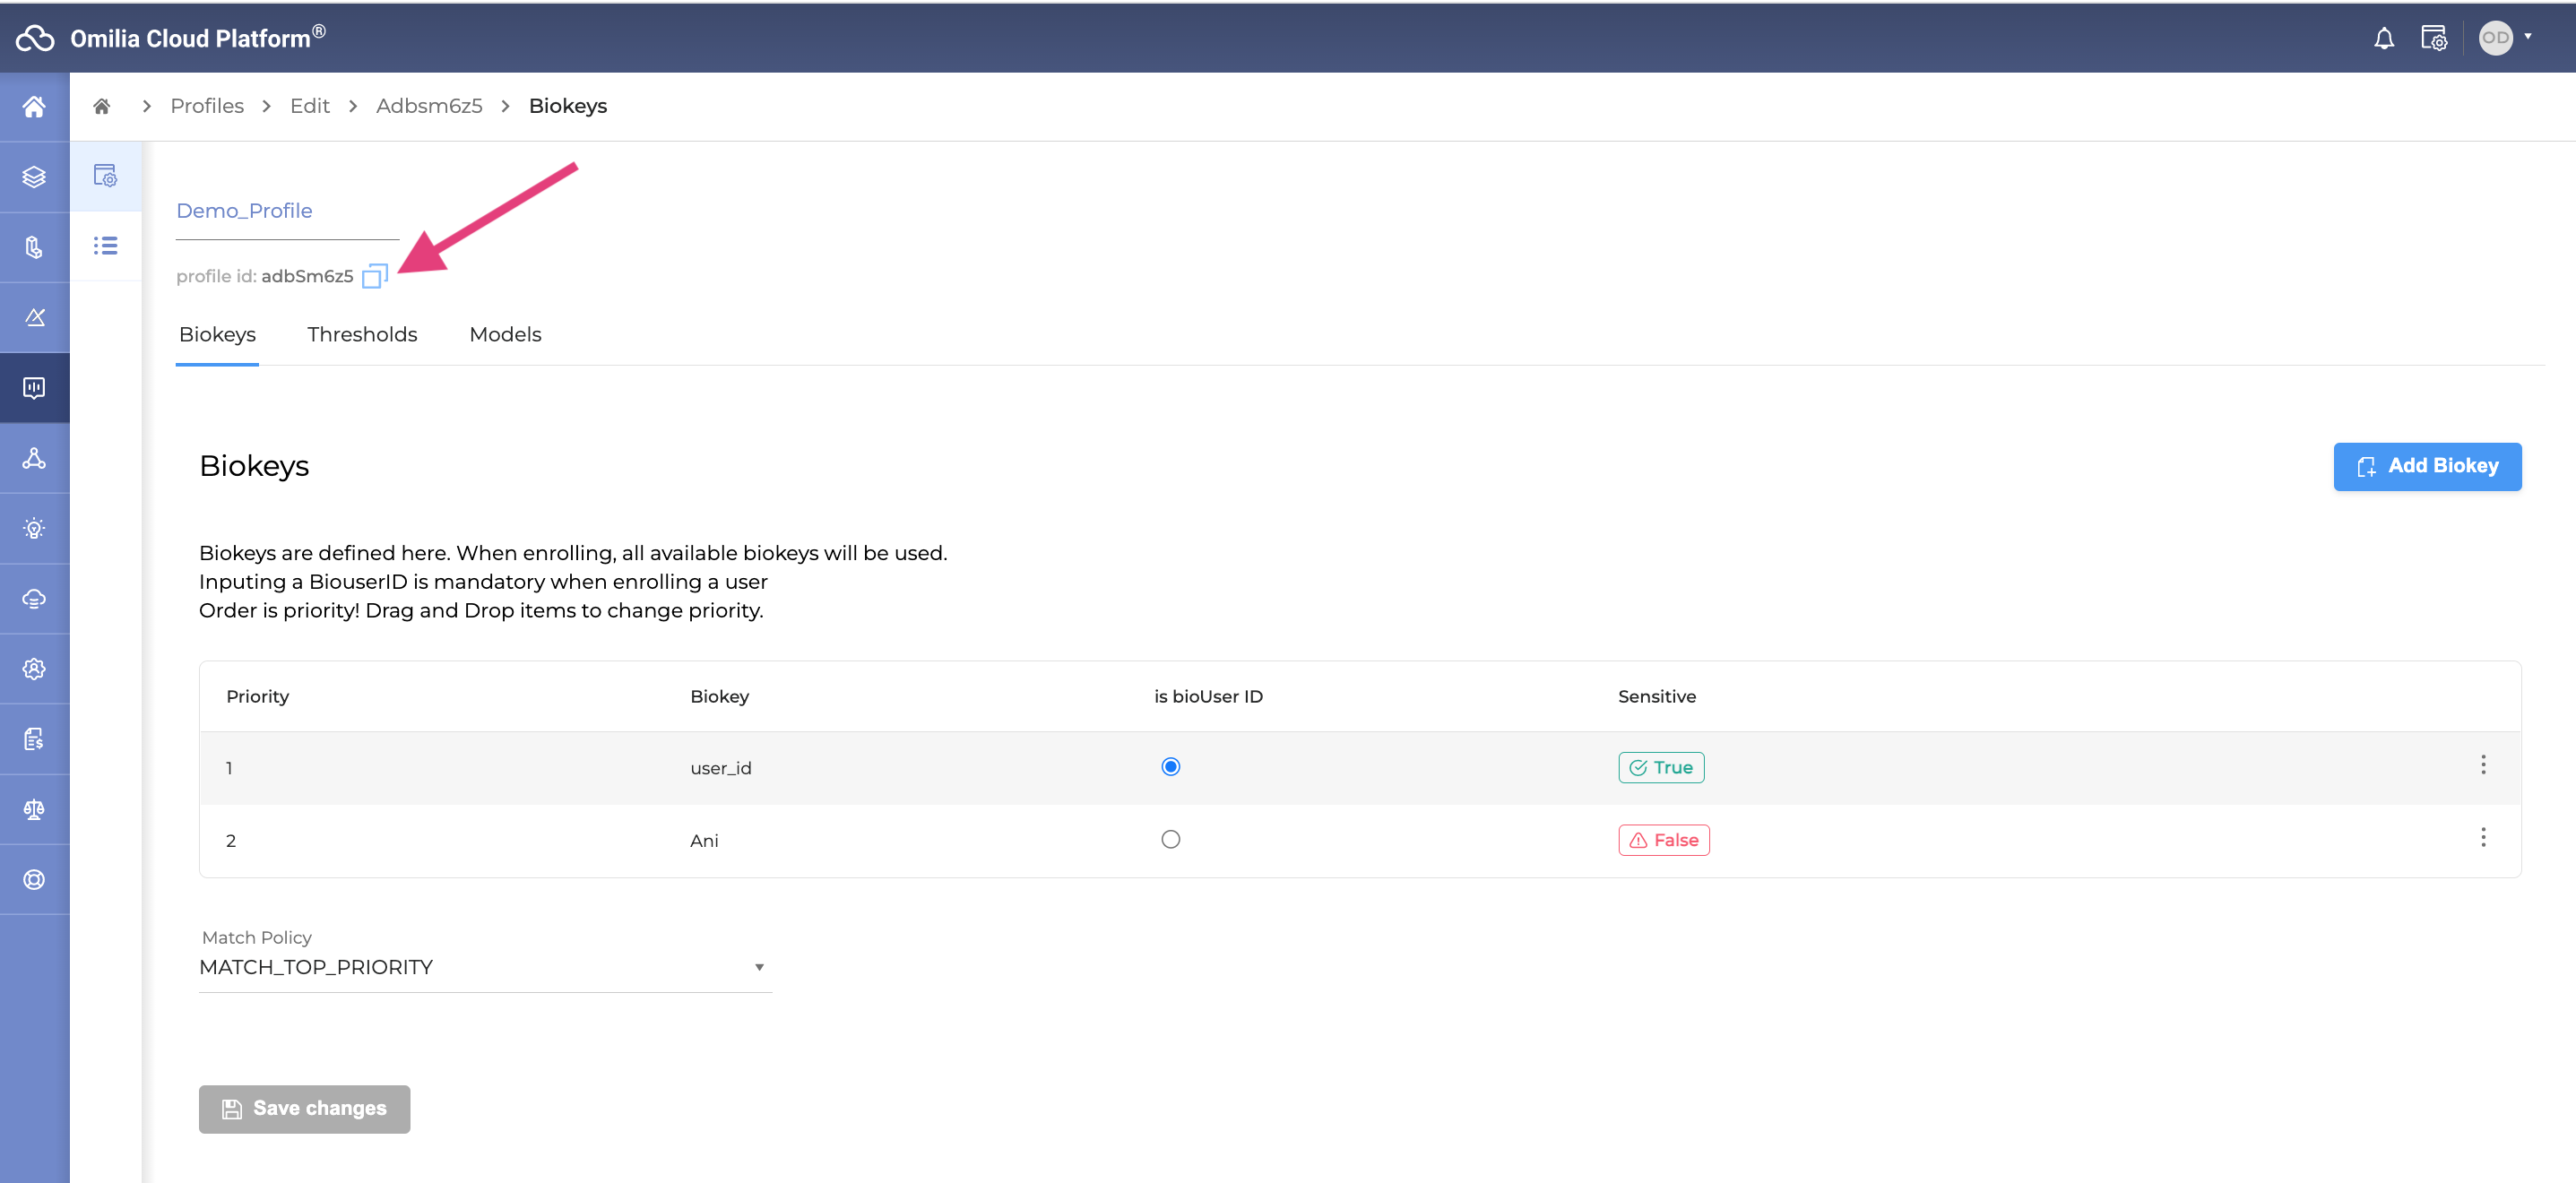Screen dimensions: 2576x1183
Task: Click the layers icon in sidebar
Action: click(x=34, y=177)
